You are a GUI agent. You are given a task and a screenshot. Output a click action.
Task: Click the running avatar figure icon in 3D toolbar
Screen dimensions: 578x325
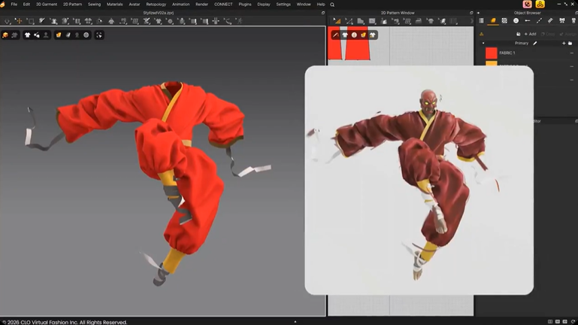tap(240, 21)
